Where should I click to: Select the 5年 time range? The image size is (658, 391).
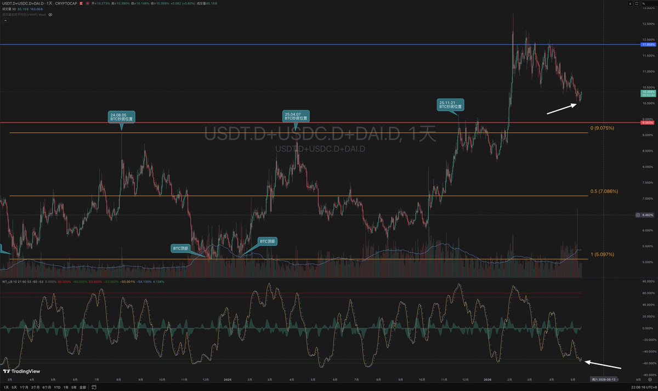point(74,387)
